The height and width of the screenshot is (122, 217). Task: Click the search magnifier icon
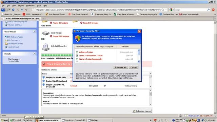click(x=209, y=10)
